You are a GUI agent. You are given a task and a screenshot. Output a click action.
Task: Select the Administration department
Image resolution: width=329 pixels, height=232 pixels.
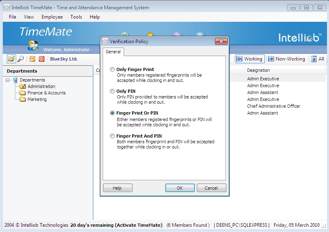click(x=41, y=86)
